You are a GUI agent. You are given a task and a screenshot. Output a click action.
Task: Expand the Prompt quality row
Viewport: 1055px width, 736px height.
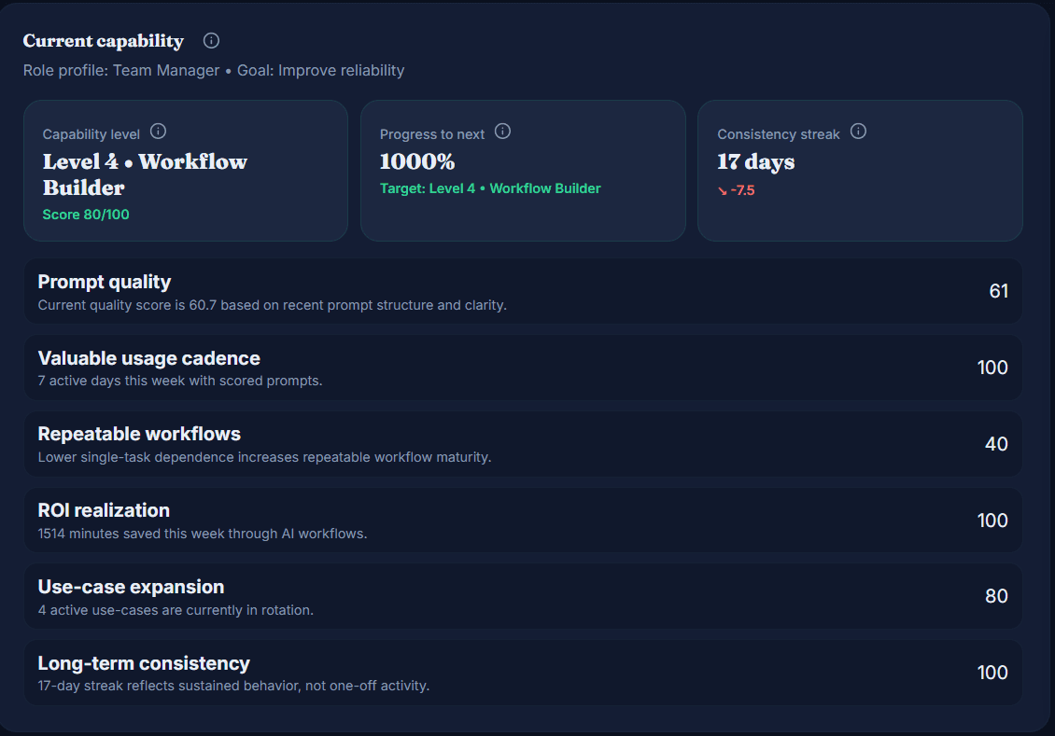(x=523, y=290)
